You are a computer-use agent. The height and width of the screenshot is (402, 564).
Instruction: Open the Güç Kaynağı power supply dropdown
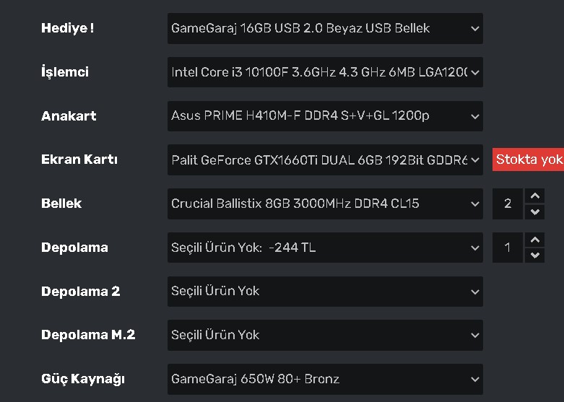325,379
